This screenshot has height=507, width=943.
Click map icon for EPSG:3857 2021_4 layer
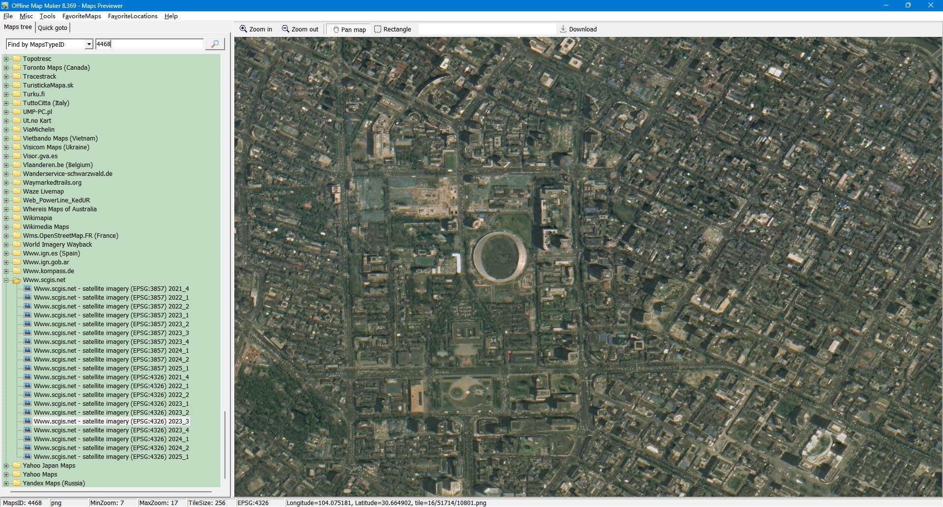click(x=28, y=289)
